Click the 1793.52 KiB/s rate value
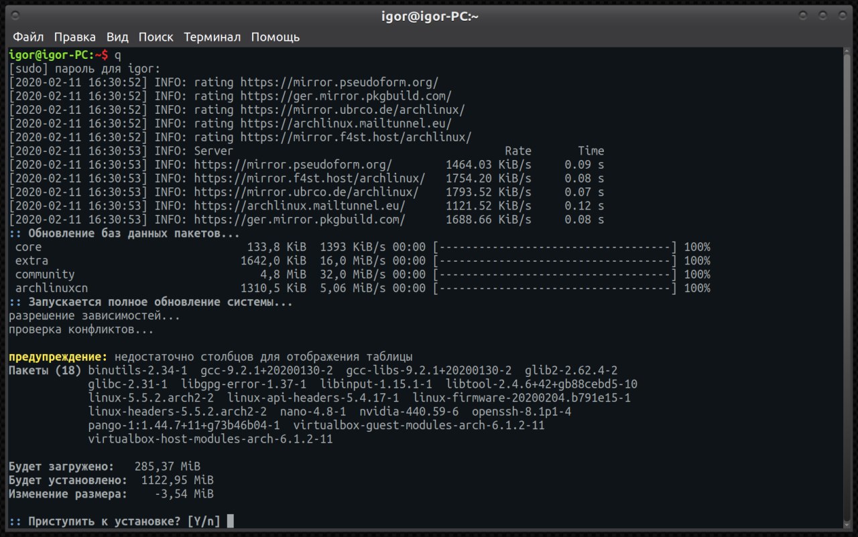Viewport: 858px width, 537px height. tap(488, 192)
